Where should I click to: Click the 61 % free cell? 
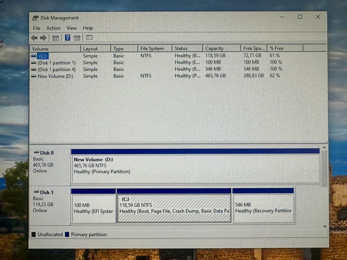[x=274, y=55]
